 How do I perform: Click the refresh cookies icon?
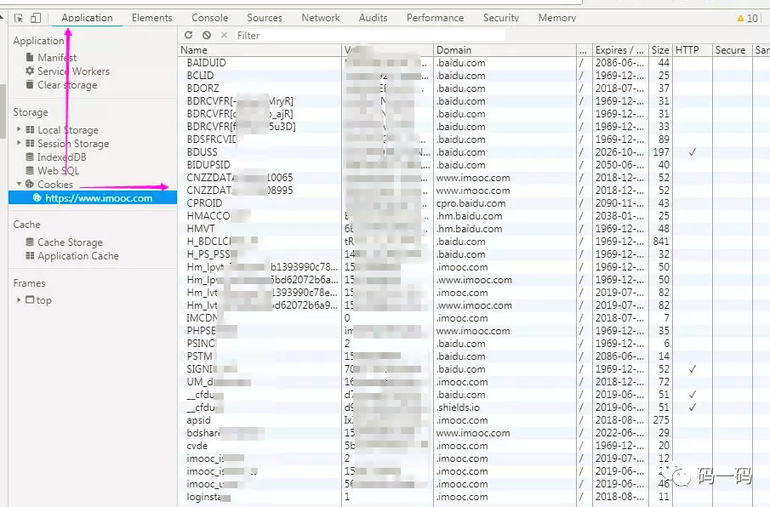click(x=189, y=35)
